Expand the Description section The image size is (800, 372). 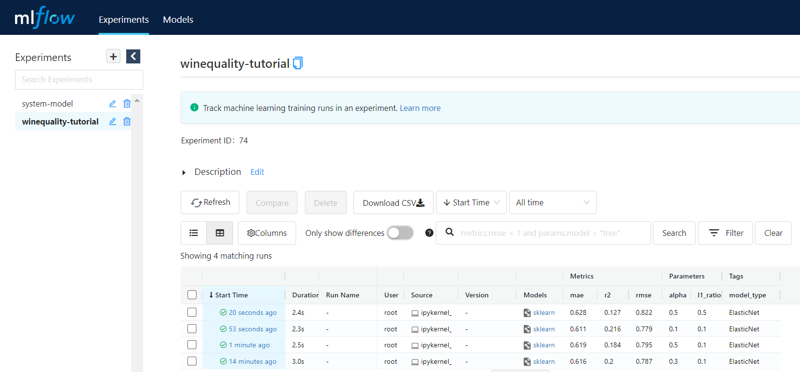tap(184, 172)
